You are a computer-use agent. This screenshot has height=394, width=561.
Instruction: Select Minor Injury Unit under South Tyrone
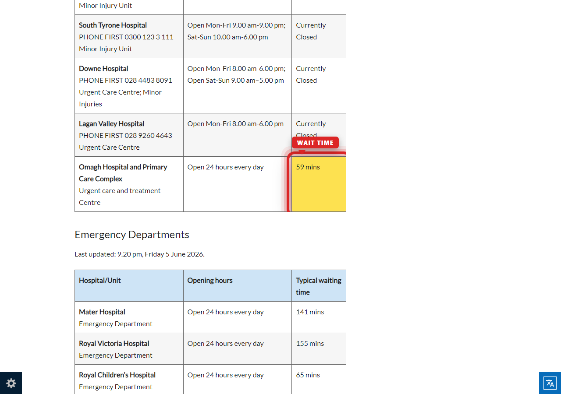tap(105, 49)
